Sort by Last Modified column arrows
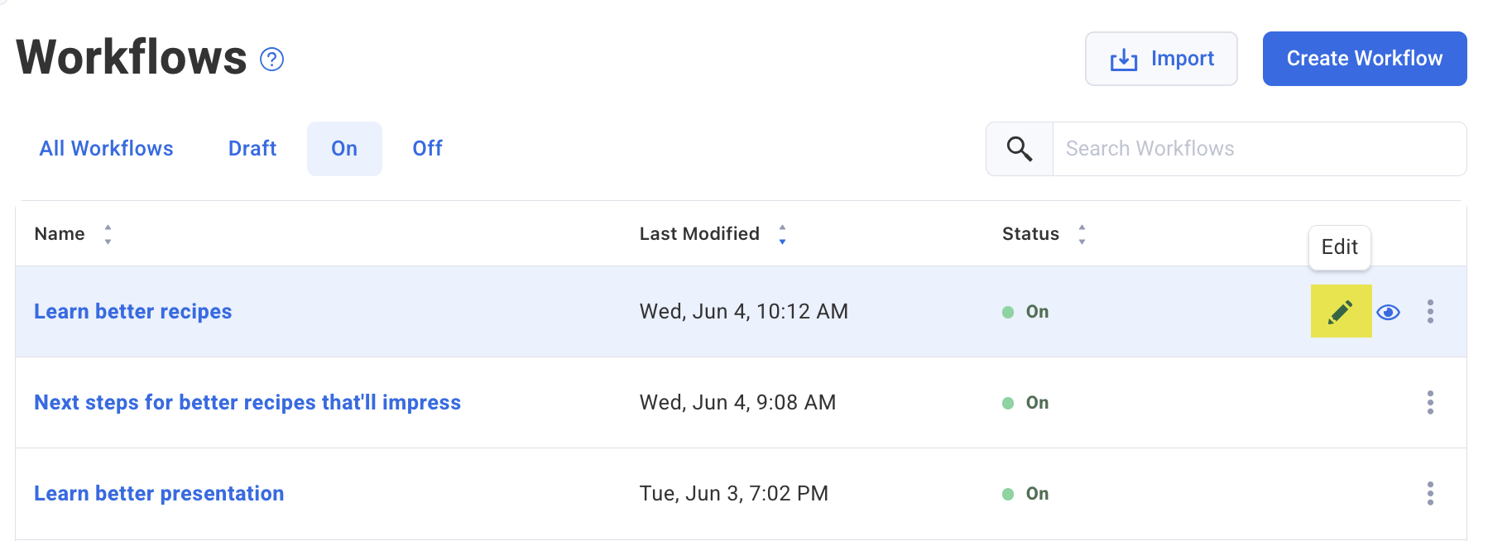 click(x=782, y=235)
